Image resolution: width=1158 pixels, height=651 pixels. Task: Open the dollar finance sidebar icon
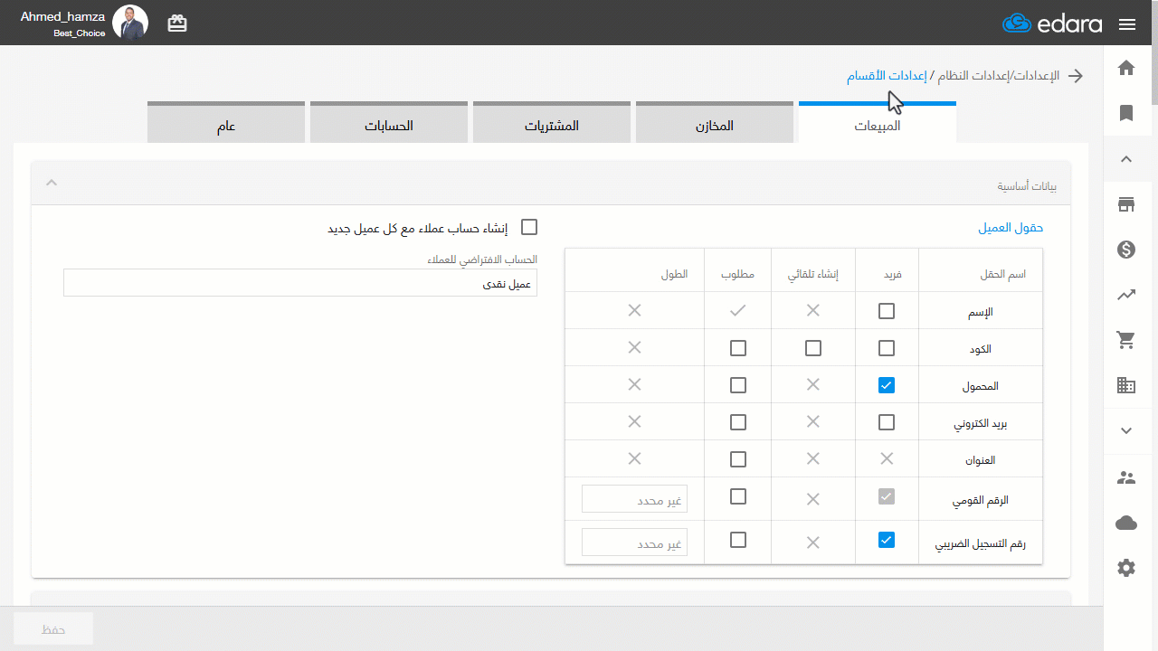(1126, 250)
